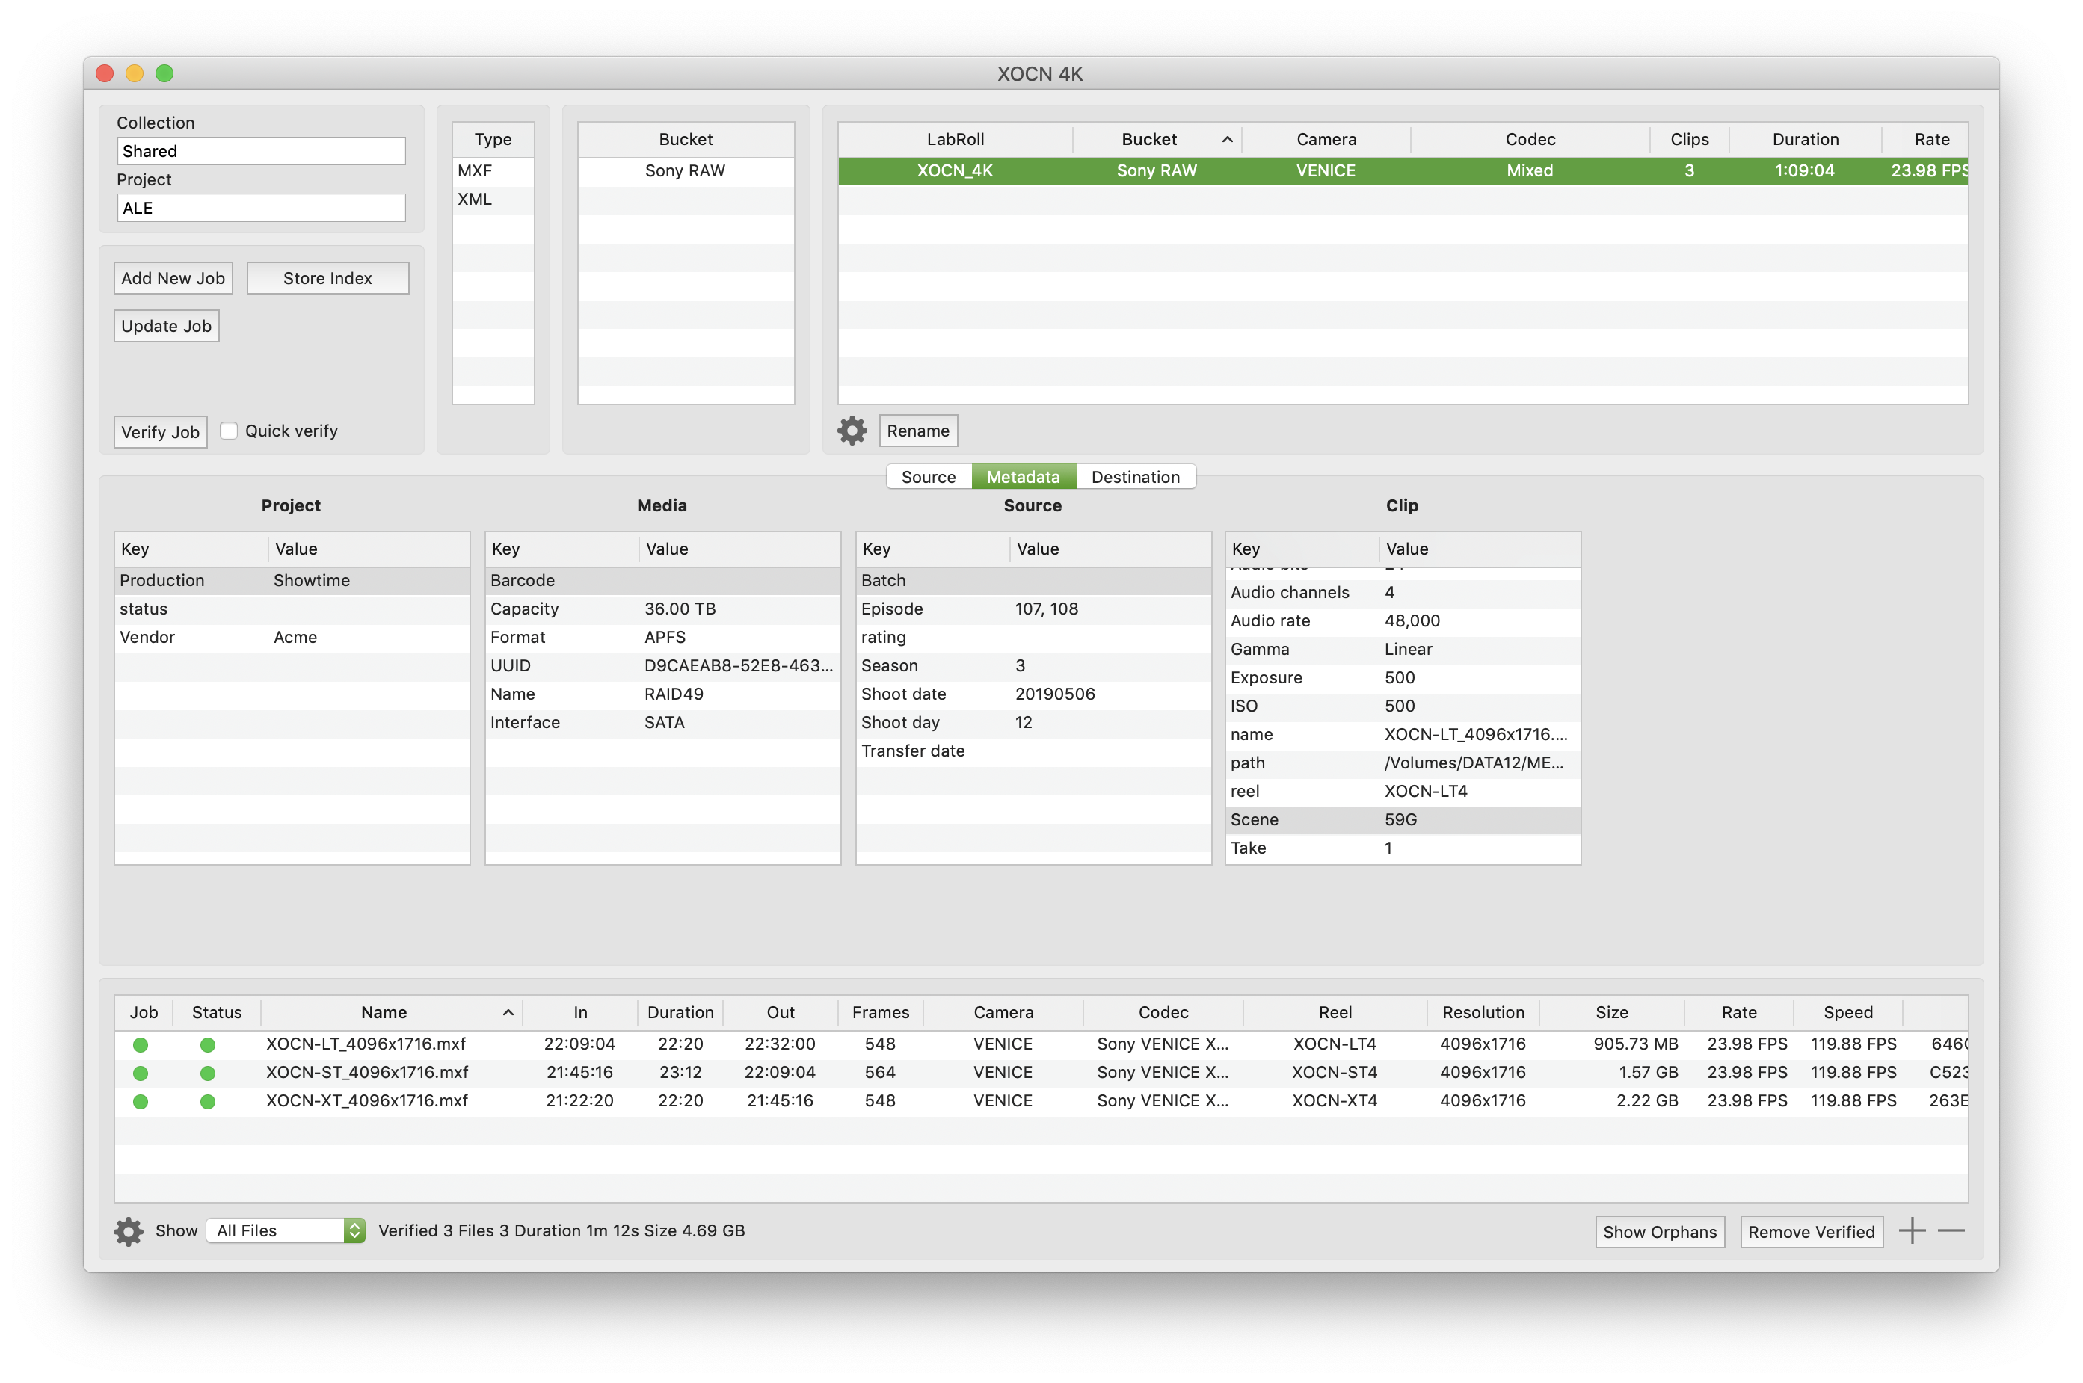
Task: Click the Reel column header
Action: 1335,1012
